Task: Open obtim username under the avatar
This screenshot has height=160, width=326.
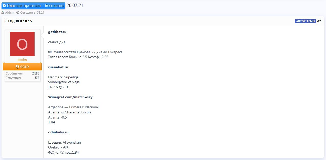Action: tap(22, 60)
